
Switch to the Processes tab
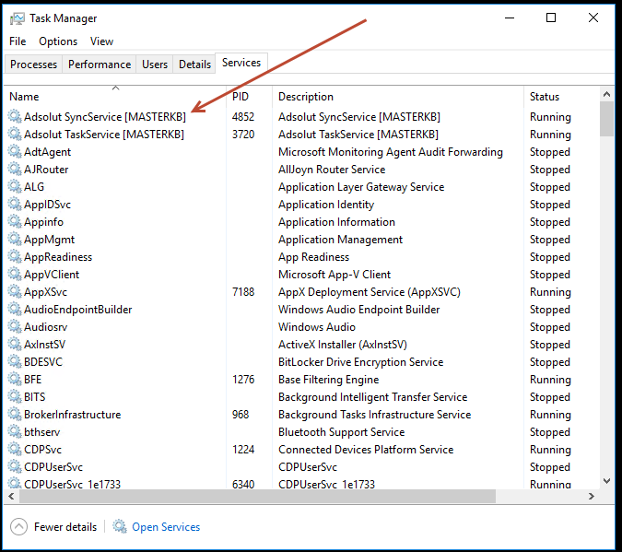click(34, 65)
